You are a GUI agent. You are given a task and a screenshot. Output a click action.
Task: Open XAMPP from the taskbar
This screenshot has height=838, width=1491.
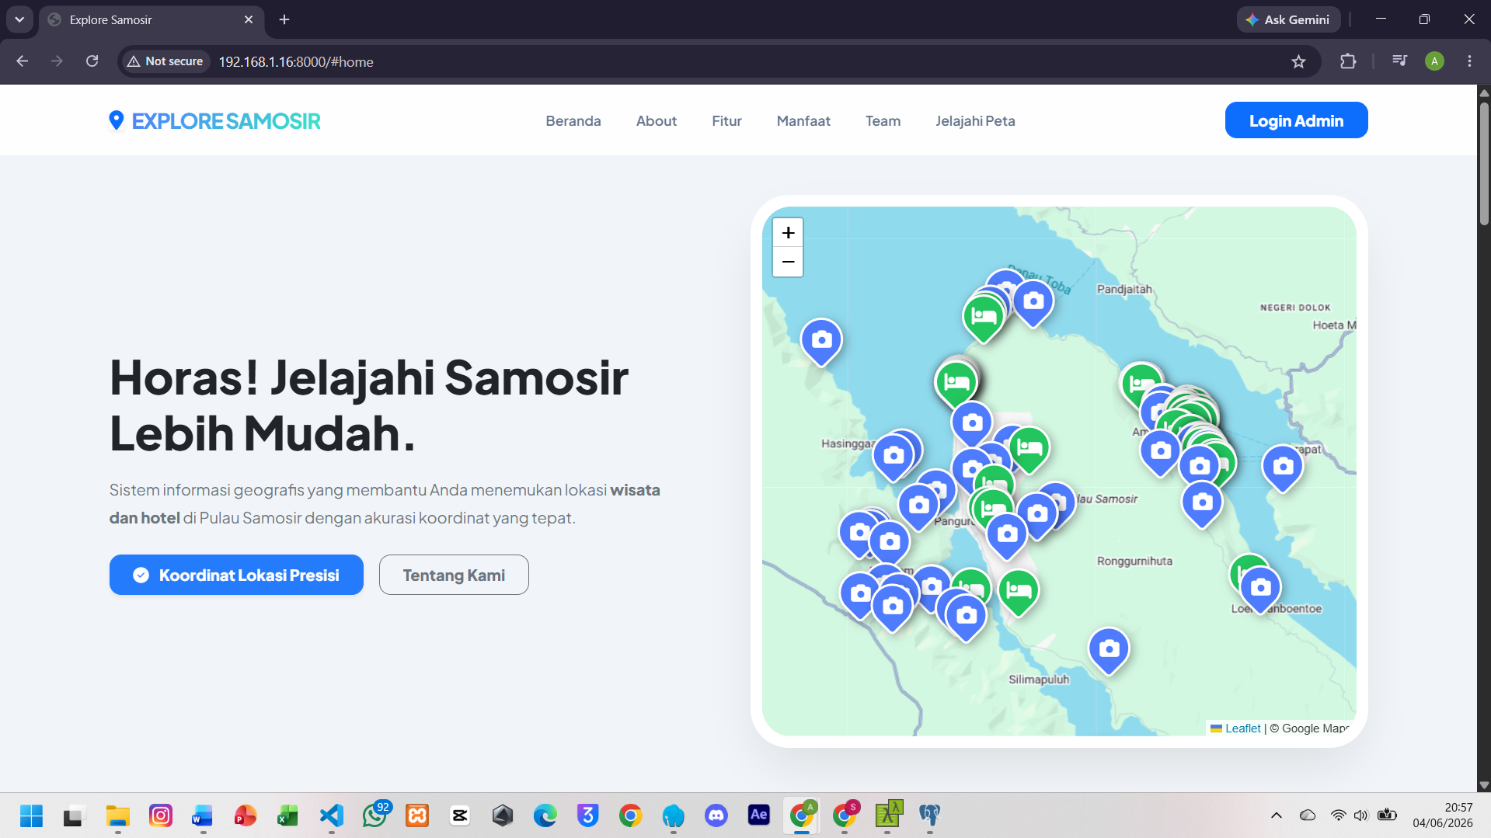[x=417, y=815]
